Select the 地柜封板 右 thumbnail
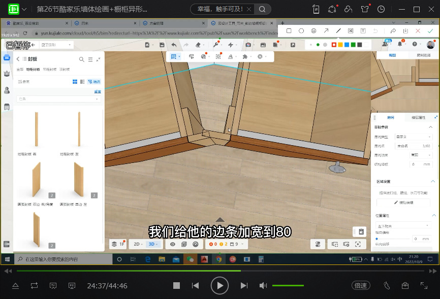 tap(37, 129)
